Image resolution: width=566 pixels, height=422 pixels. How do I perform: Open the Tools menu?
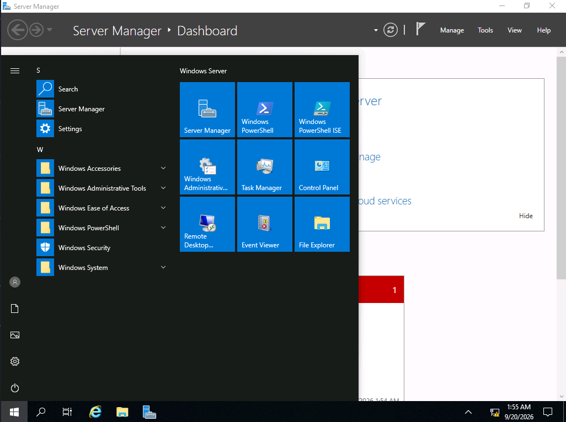pos(485,30)
